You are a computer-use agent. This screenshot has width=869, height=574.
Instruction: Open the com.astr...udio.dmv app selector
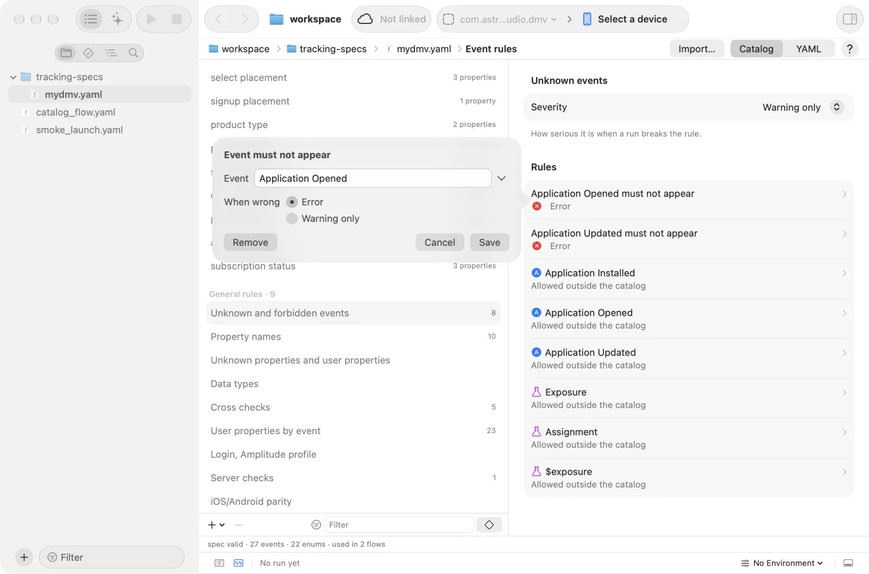[x=500, y=19]
